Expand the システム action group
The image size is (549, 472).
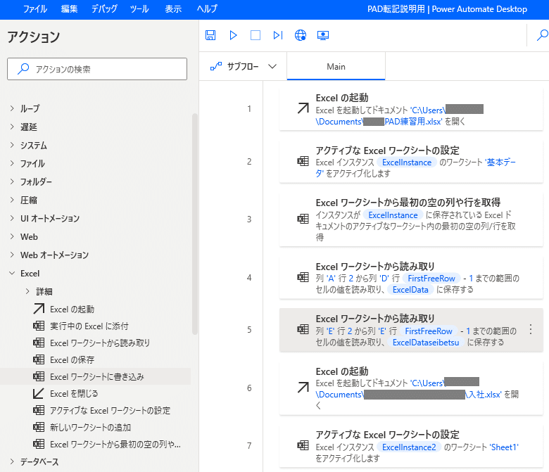(12, 145)
